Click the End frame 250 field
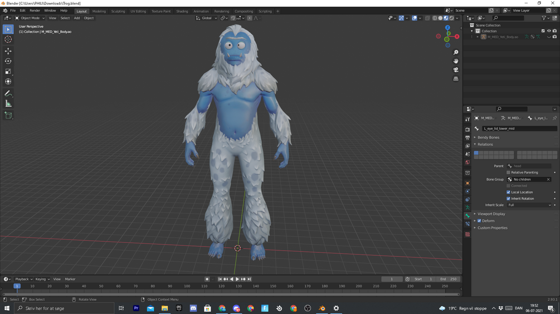 tap(449, 279)
